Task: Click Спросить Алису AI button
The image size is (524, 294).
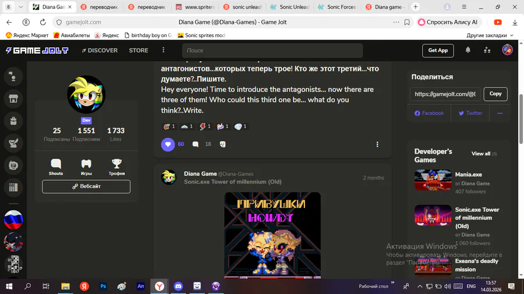Action: click(x=448, y=22)
